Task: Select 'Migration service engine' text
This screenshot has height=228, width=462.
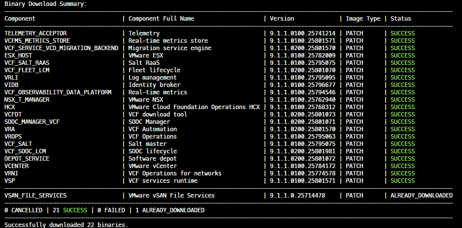Action: (x=170, y=48)
